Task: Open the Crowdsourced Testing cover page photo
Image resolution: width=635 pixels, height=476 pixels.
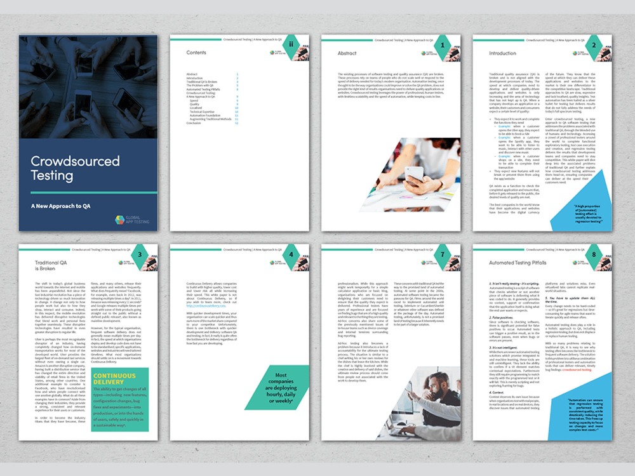Action: coord(88,87)
